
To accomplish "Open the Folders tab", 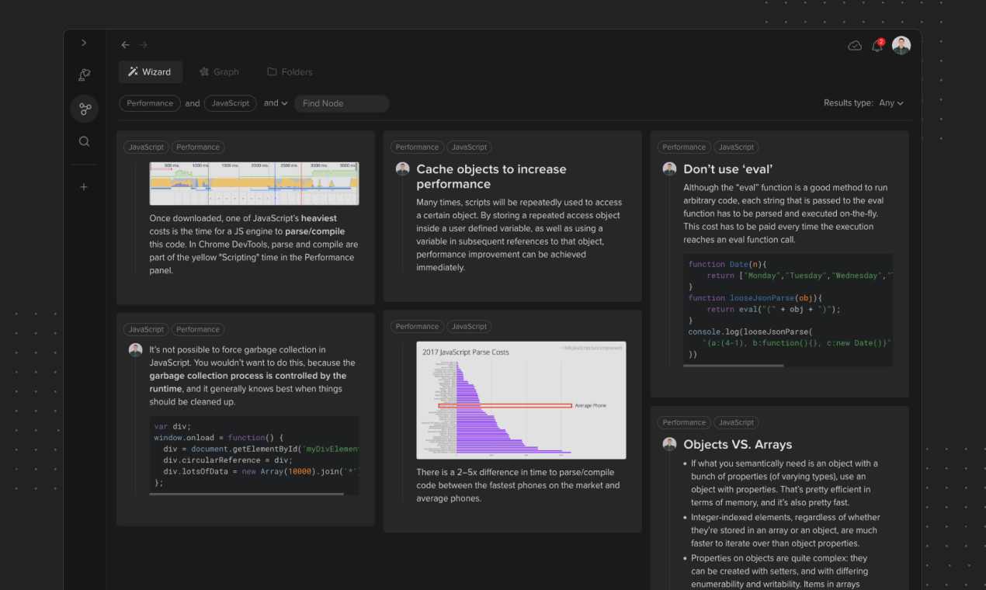I will pyautogui.click(x=289, y=71).
